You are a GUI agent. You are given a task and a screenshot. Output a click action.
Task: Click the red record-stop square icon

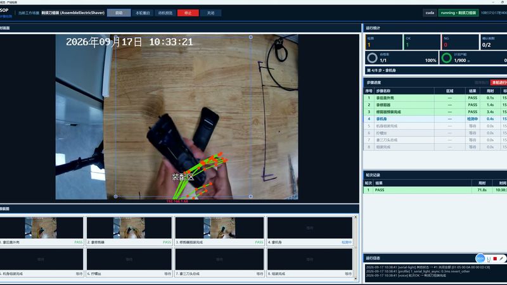point(495,258)
